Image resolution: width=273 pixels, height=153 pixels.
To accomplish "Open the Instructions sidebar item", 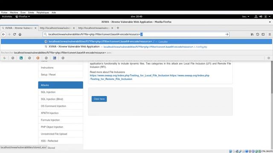I will 61,68.
